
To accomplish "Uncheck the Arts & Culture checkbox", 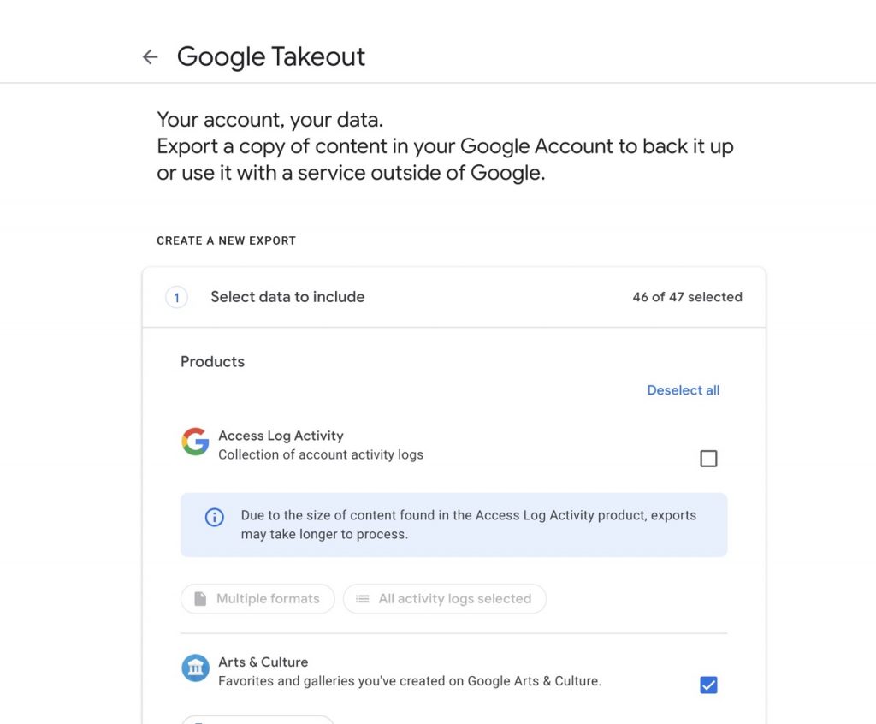I will 708,685.
